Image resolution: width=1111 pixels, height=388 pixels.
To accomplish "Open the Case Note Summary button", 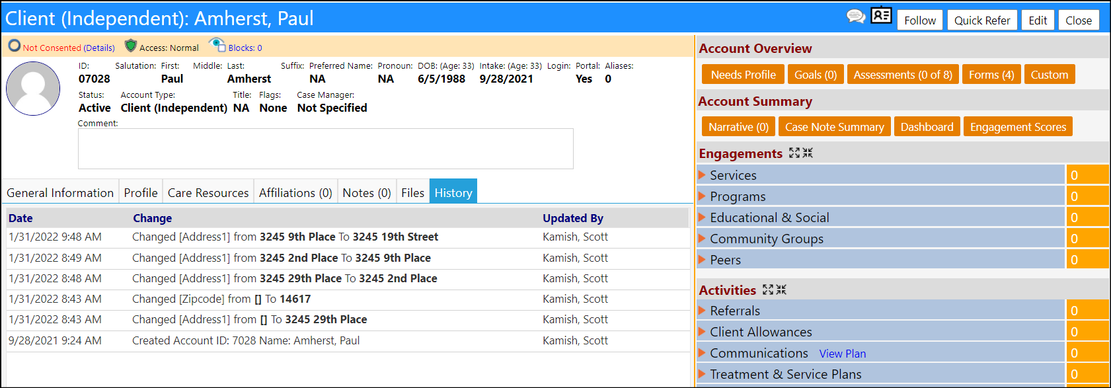I will click(x=835, y=127).
